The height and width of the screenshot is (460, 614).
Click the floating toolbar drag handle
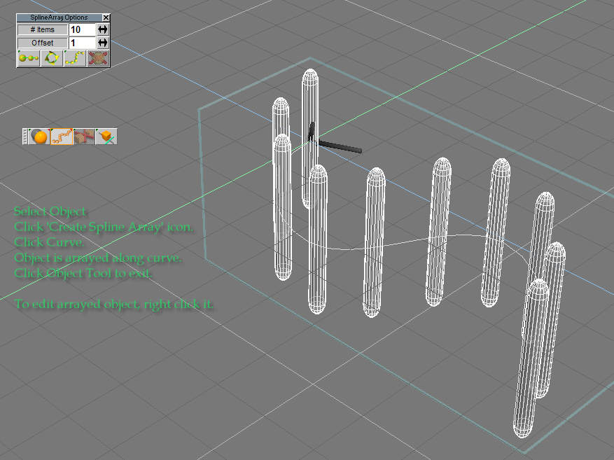[25, 137]
